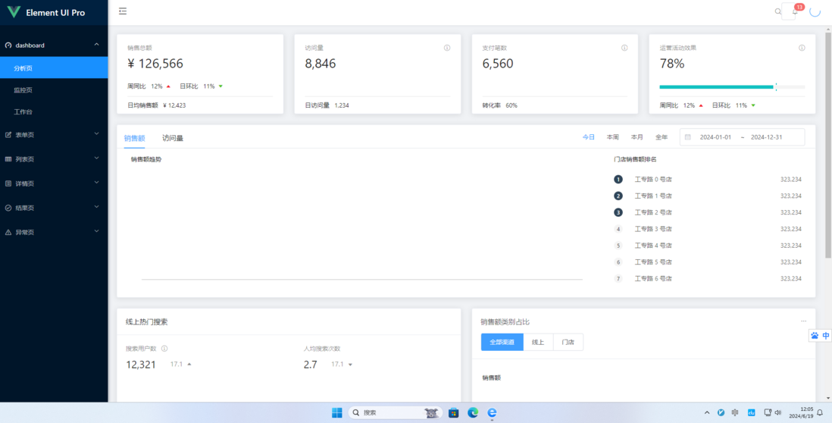Open the Windows Start menu
Screen dimensions: 832x423
point(337,412)
